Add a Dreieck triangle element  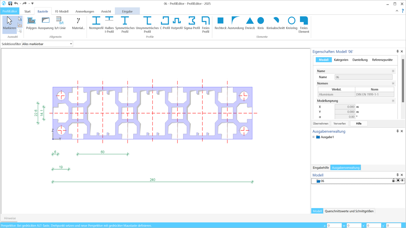point(250,23)
